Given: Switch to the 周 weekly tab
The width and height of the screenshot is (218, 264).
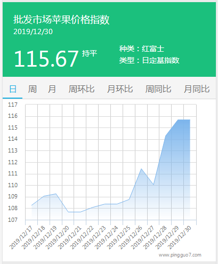Looking at the screenshot, I should [33, 89].
